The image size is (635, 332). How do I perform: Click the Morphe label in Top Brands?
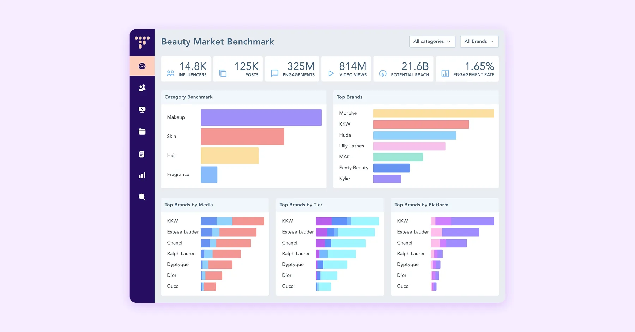coord(348,113)
